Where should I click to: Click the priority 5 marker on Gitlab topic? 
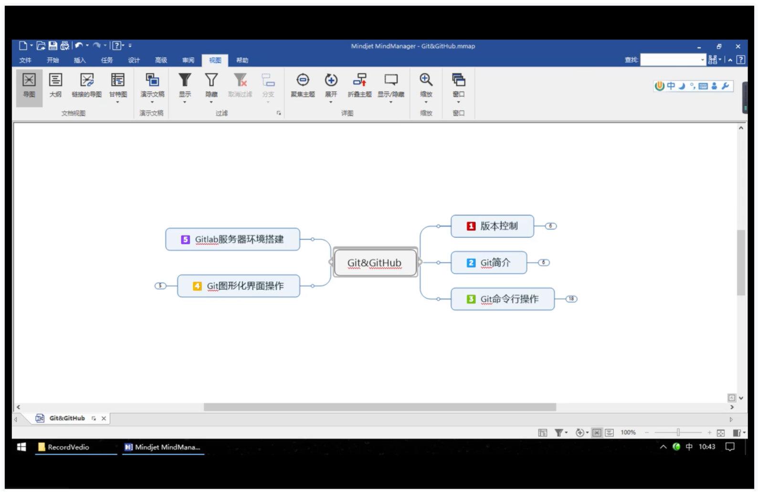tap(186, 239)
